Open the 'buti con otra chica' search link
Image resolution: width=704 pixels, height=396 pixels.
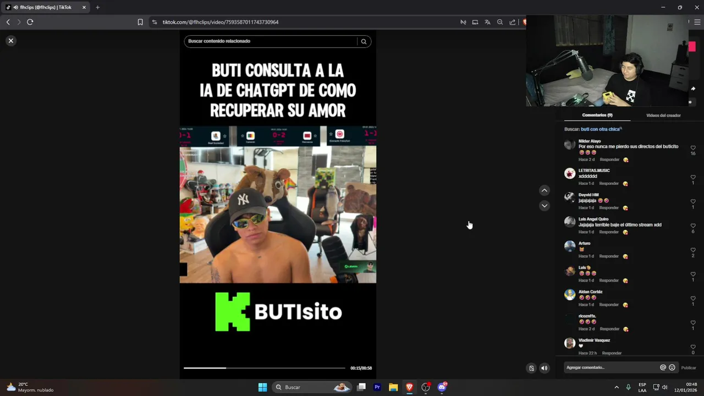pos(601,129)
